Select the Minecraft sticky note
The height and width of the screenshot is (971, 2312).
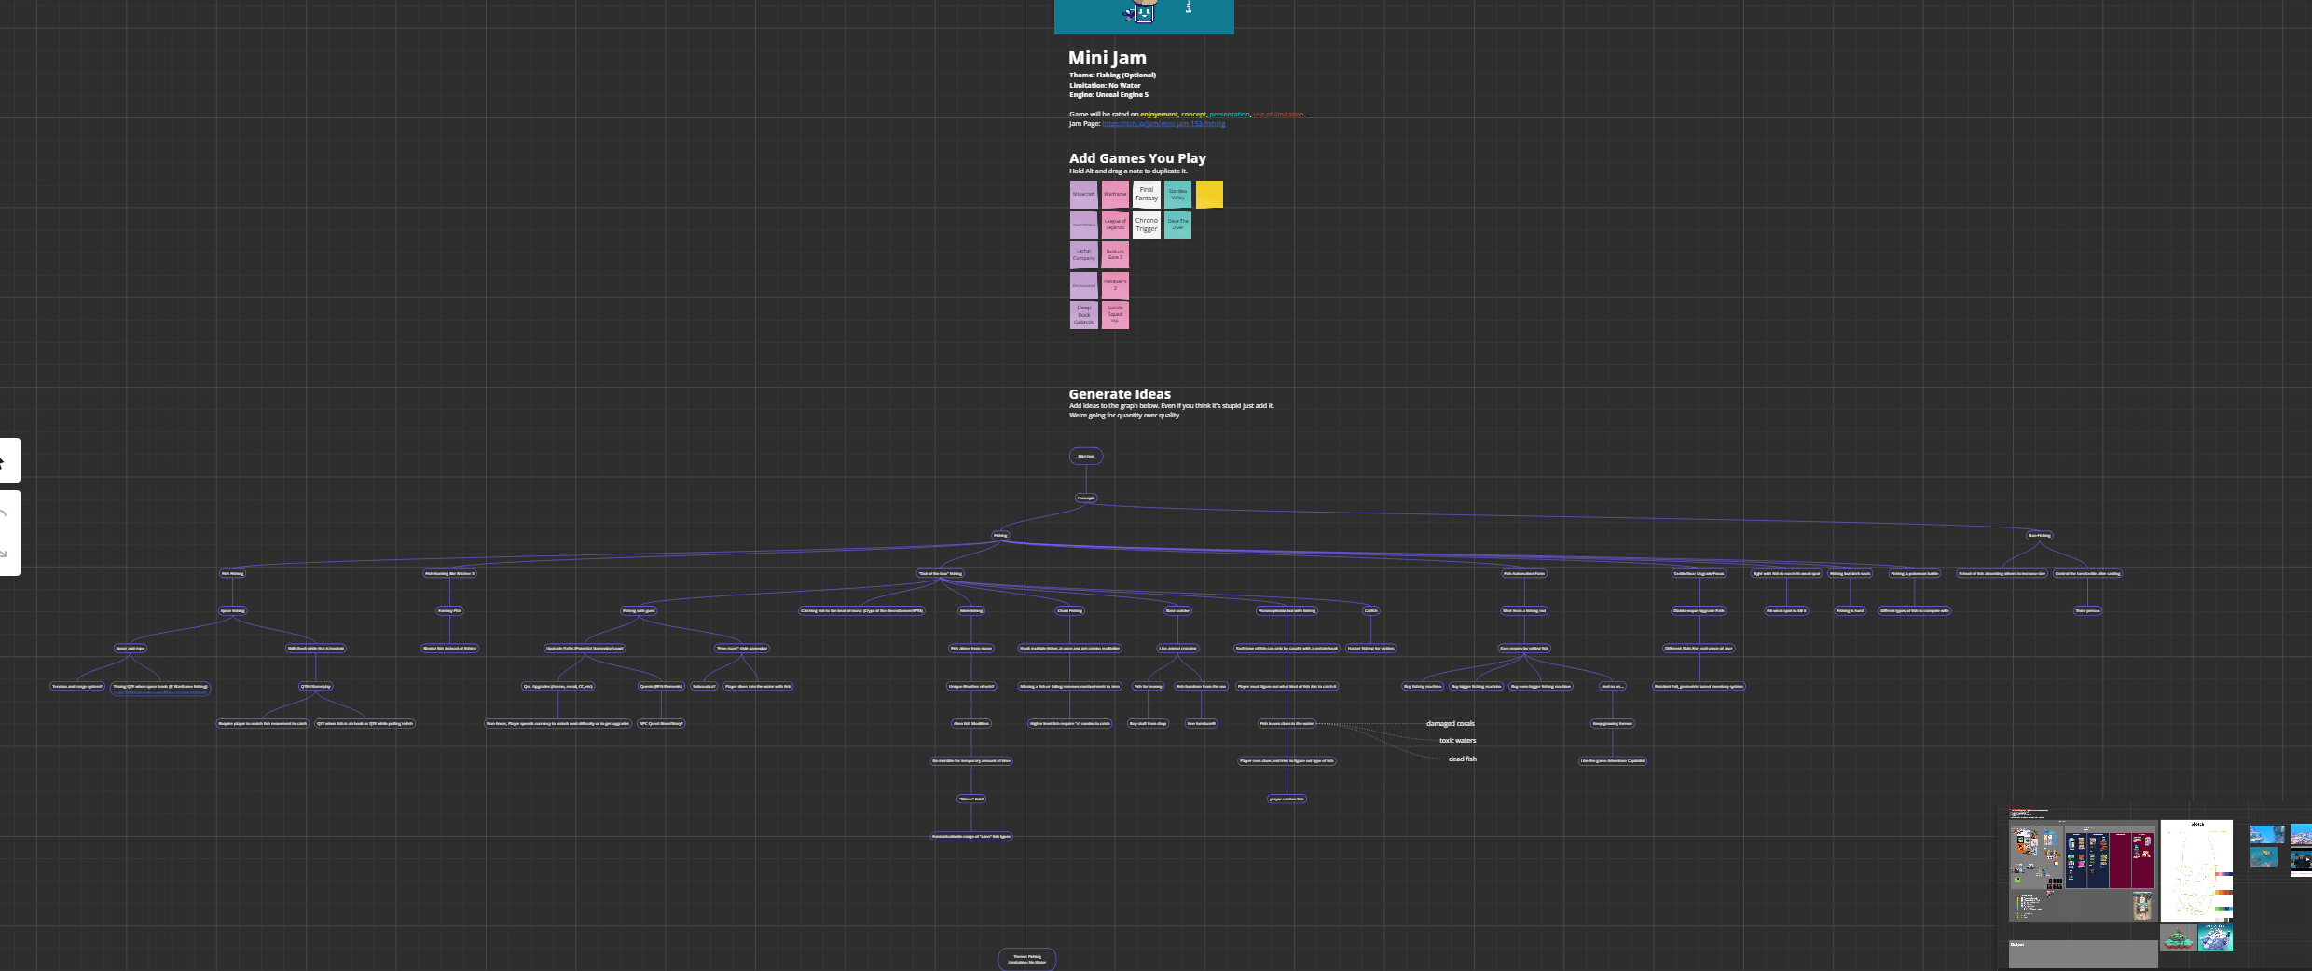pos(1083,195)
